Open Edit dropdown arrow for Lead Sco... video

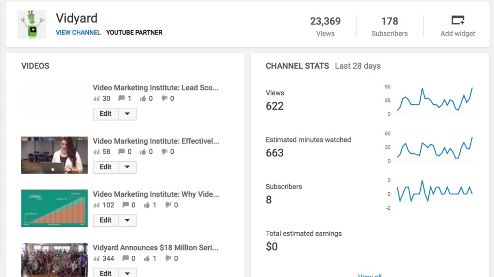(x=127, y=113)
